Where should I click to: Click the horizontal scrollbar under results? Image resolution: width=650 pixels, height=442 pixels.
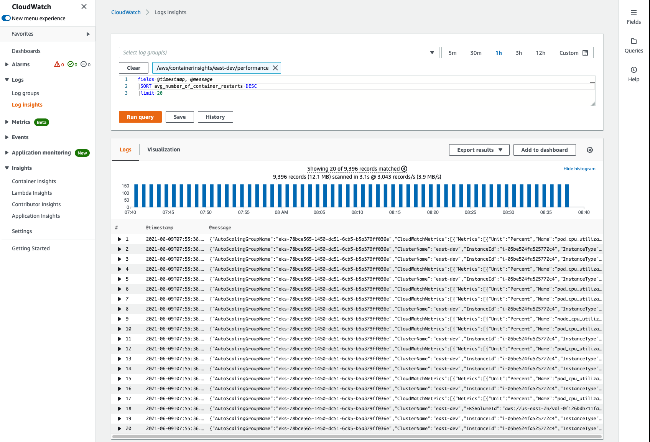pos(357,437)
